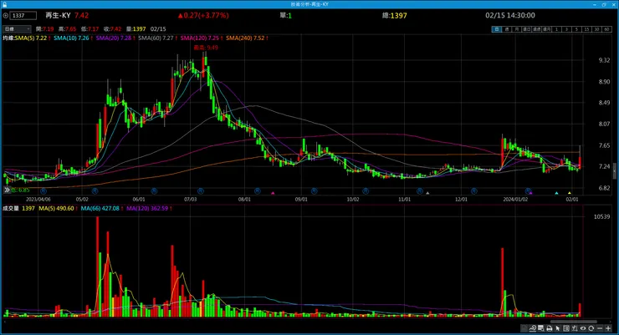The height and width of the screenshot is (335, 619).
Task: Click the monthly marker icon near 07/03
Action: click(x=201, y=190)
